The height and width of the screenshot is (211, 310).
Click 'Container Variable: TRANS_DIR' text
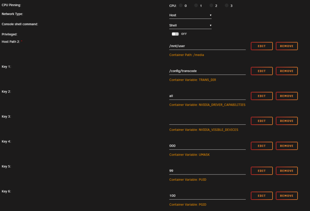tap(193, 80)
